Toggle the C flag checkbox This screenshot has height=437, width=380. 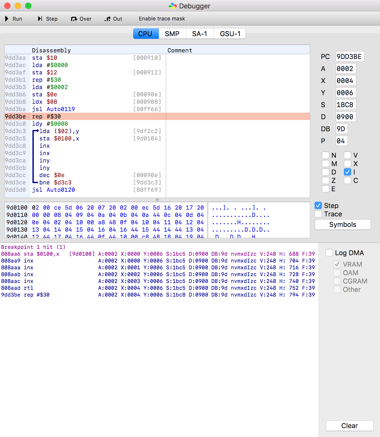pos(348,180)
